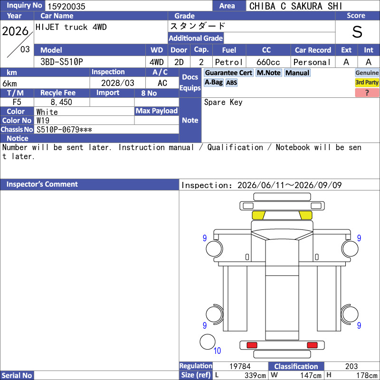Click the windshield on the truck diagram

[x=282, y=234]
